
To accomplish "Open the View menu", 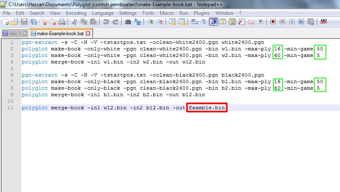I will coord(55,13).
